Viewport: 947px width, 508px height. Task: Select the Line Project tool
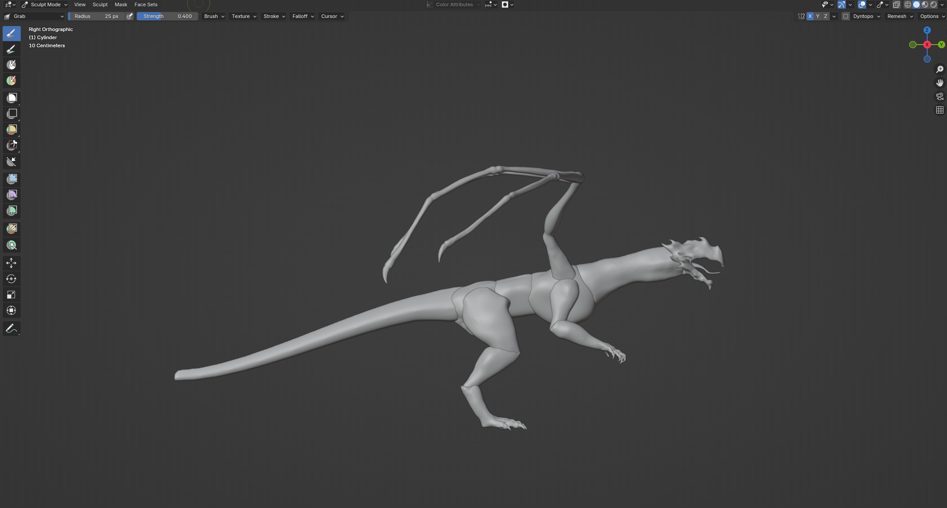coord(12,162)
